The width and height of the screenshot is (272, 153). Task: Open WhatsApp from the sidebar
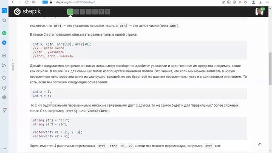click(4, 33)
